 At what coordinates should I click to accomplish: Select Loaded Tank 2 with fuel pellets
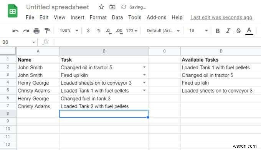(x=104, y=106)
